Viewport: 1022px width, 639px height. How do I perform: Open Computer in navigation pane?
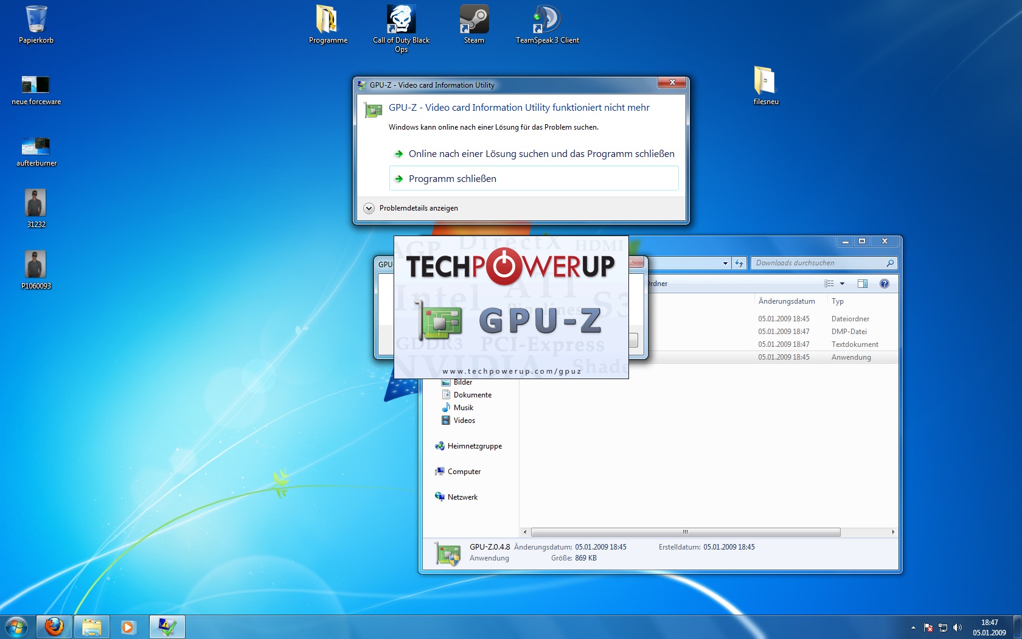[457, 472]
